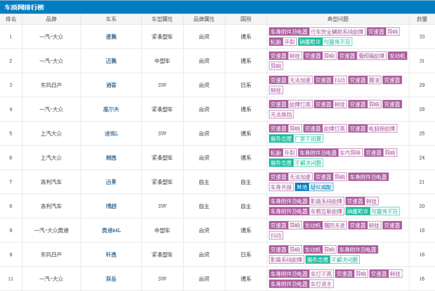
Task: Select the blue 其他 tag
Action: [x=302, y=187]
